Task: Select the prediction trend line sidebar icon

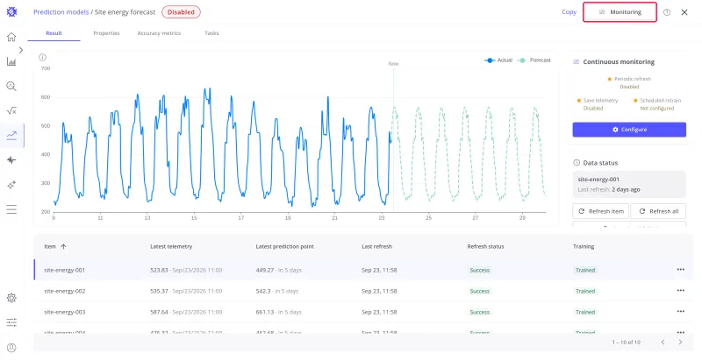Action: click(11, 136)
